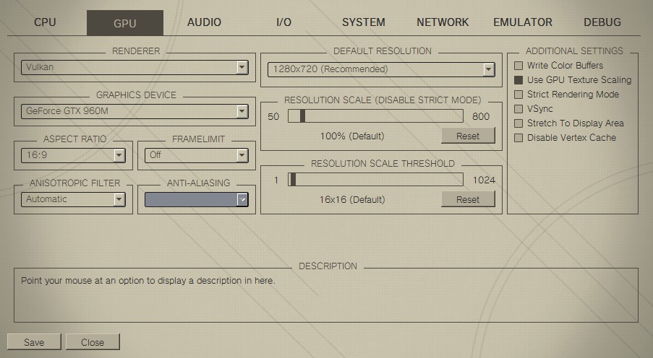Open the Default Resolution dropdown
The image size is (653, 358).
pos(380,70)
